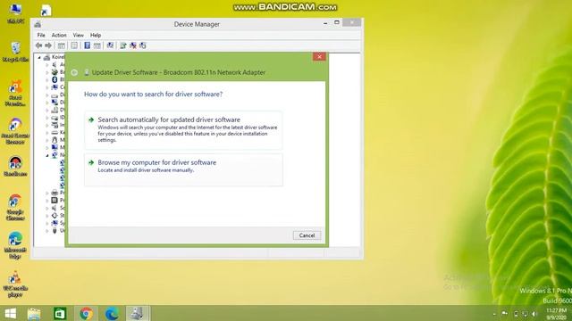The height and width of the screenshot is (321, 572).
Task: Open the View menu
Action: (78, 36)
